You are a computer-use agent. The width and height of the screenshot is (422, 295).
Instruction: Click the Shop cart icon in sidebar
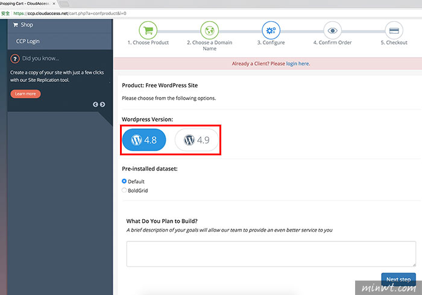16,25
